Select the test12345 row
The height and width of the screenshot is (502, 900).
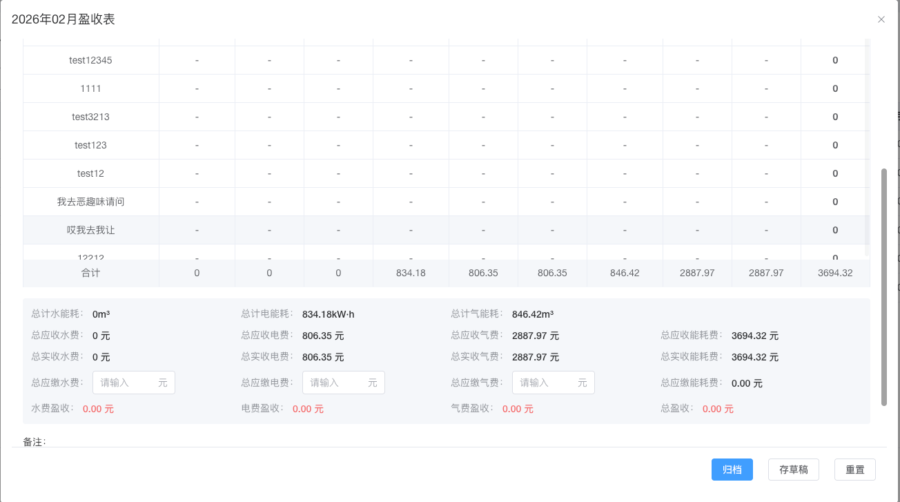click(x=447, y=60)
